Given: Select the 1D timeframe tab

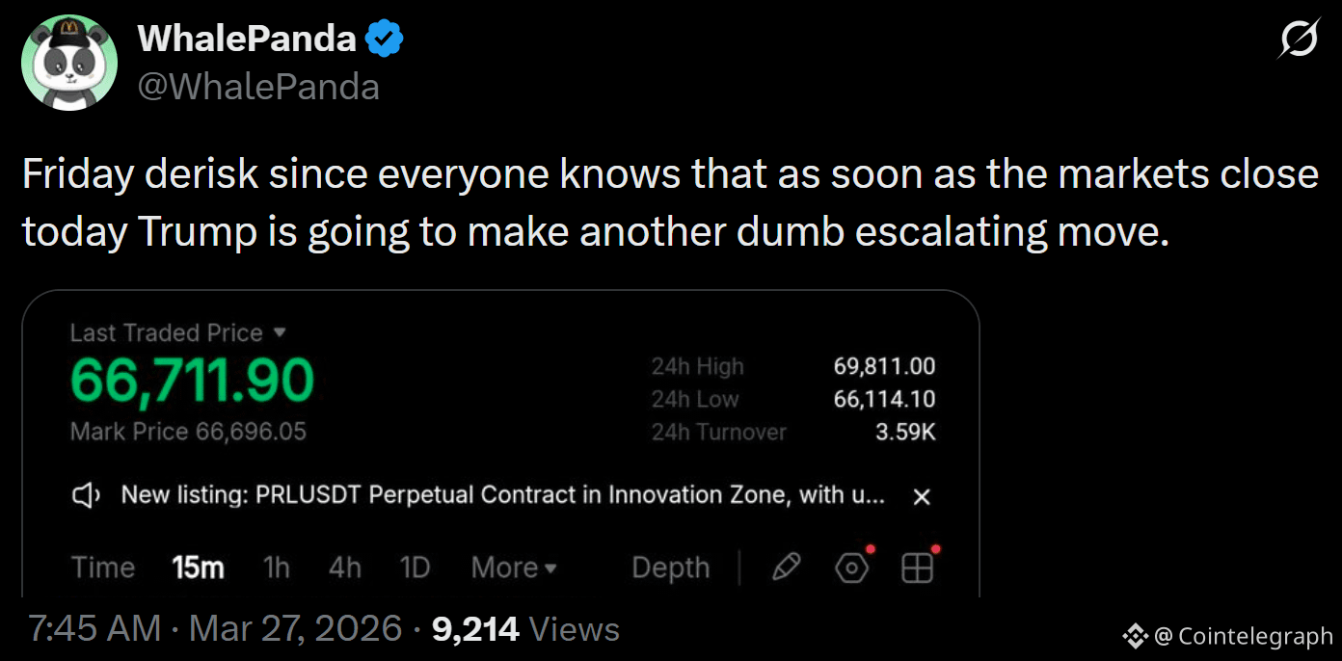Looking at the screenshot, I should (x=415, y=568).
